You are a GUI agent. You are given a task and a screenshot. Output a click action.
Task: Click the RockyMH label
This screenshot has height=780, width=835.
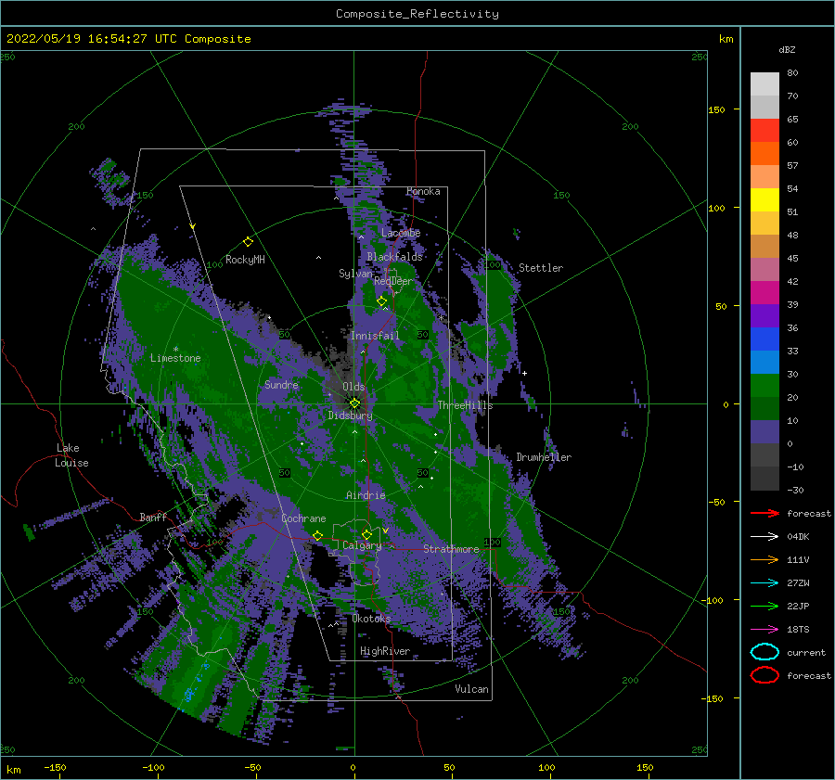(x=245, y=260)
